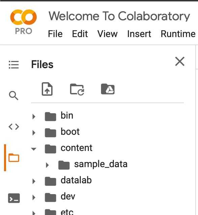The image size is (198, 215).
Task: Open the File menu
Action: point(55,34)
